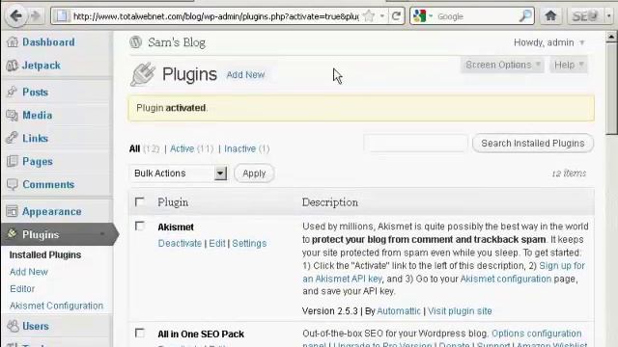Deactivate the Akismet plugin
This screenshot has width=618, height=347.
click(180, 244)
